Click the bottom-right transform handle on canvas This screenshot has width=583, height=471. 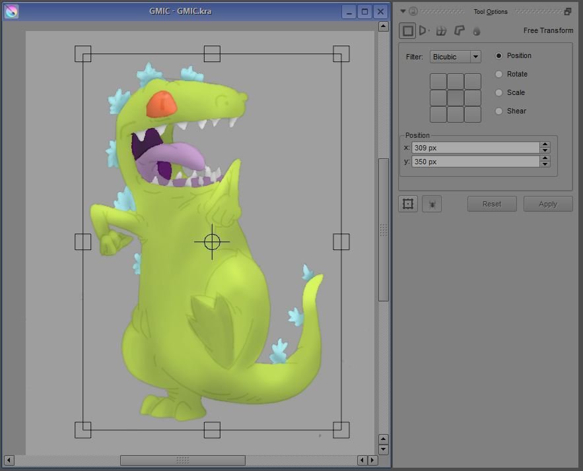coord(341,429)
